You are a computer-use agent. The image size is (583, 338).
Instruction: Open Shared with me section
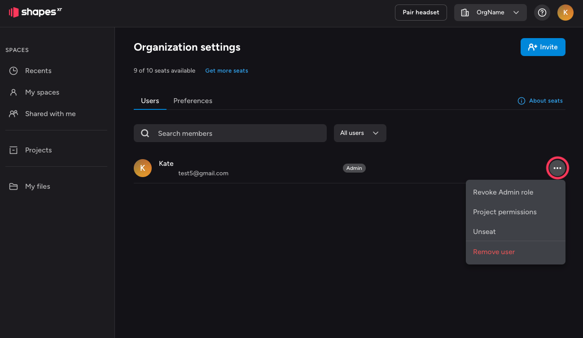point(50,114)
